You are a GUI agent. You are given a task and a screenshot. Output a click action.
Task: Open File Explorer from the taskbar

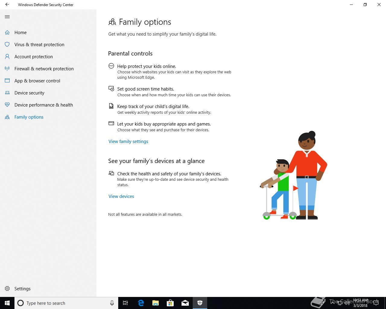(156, 303)
